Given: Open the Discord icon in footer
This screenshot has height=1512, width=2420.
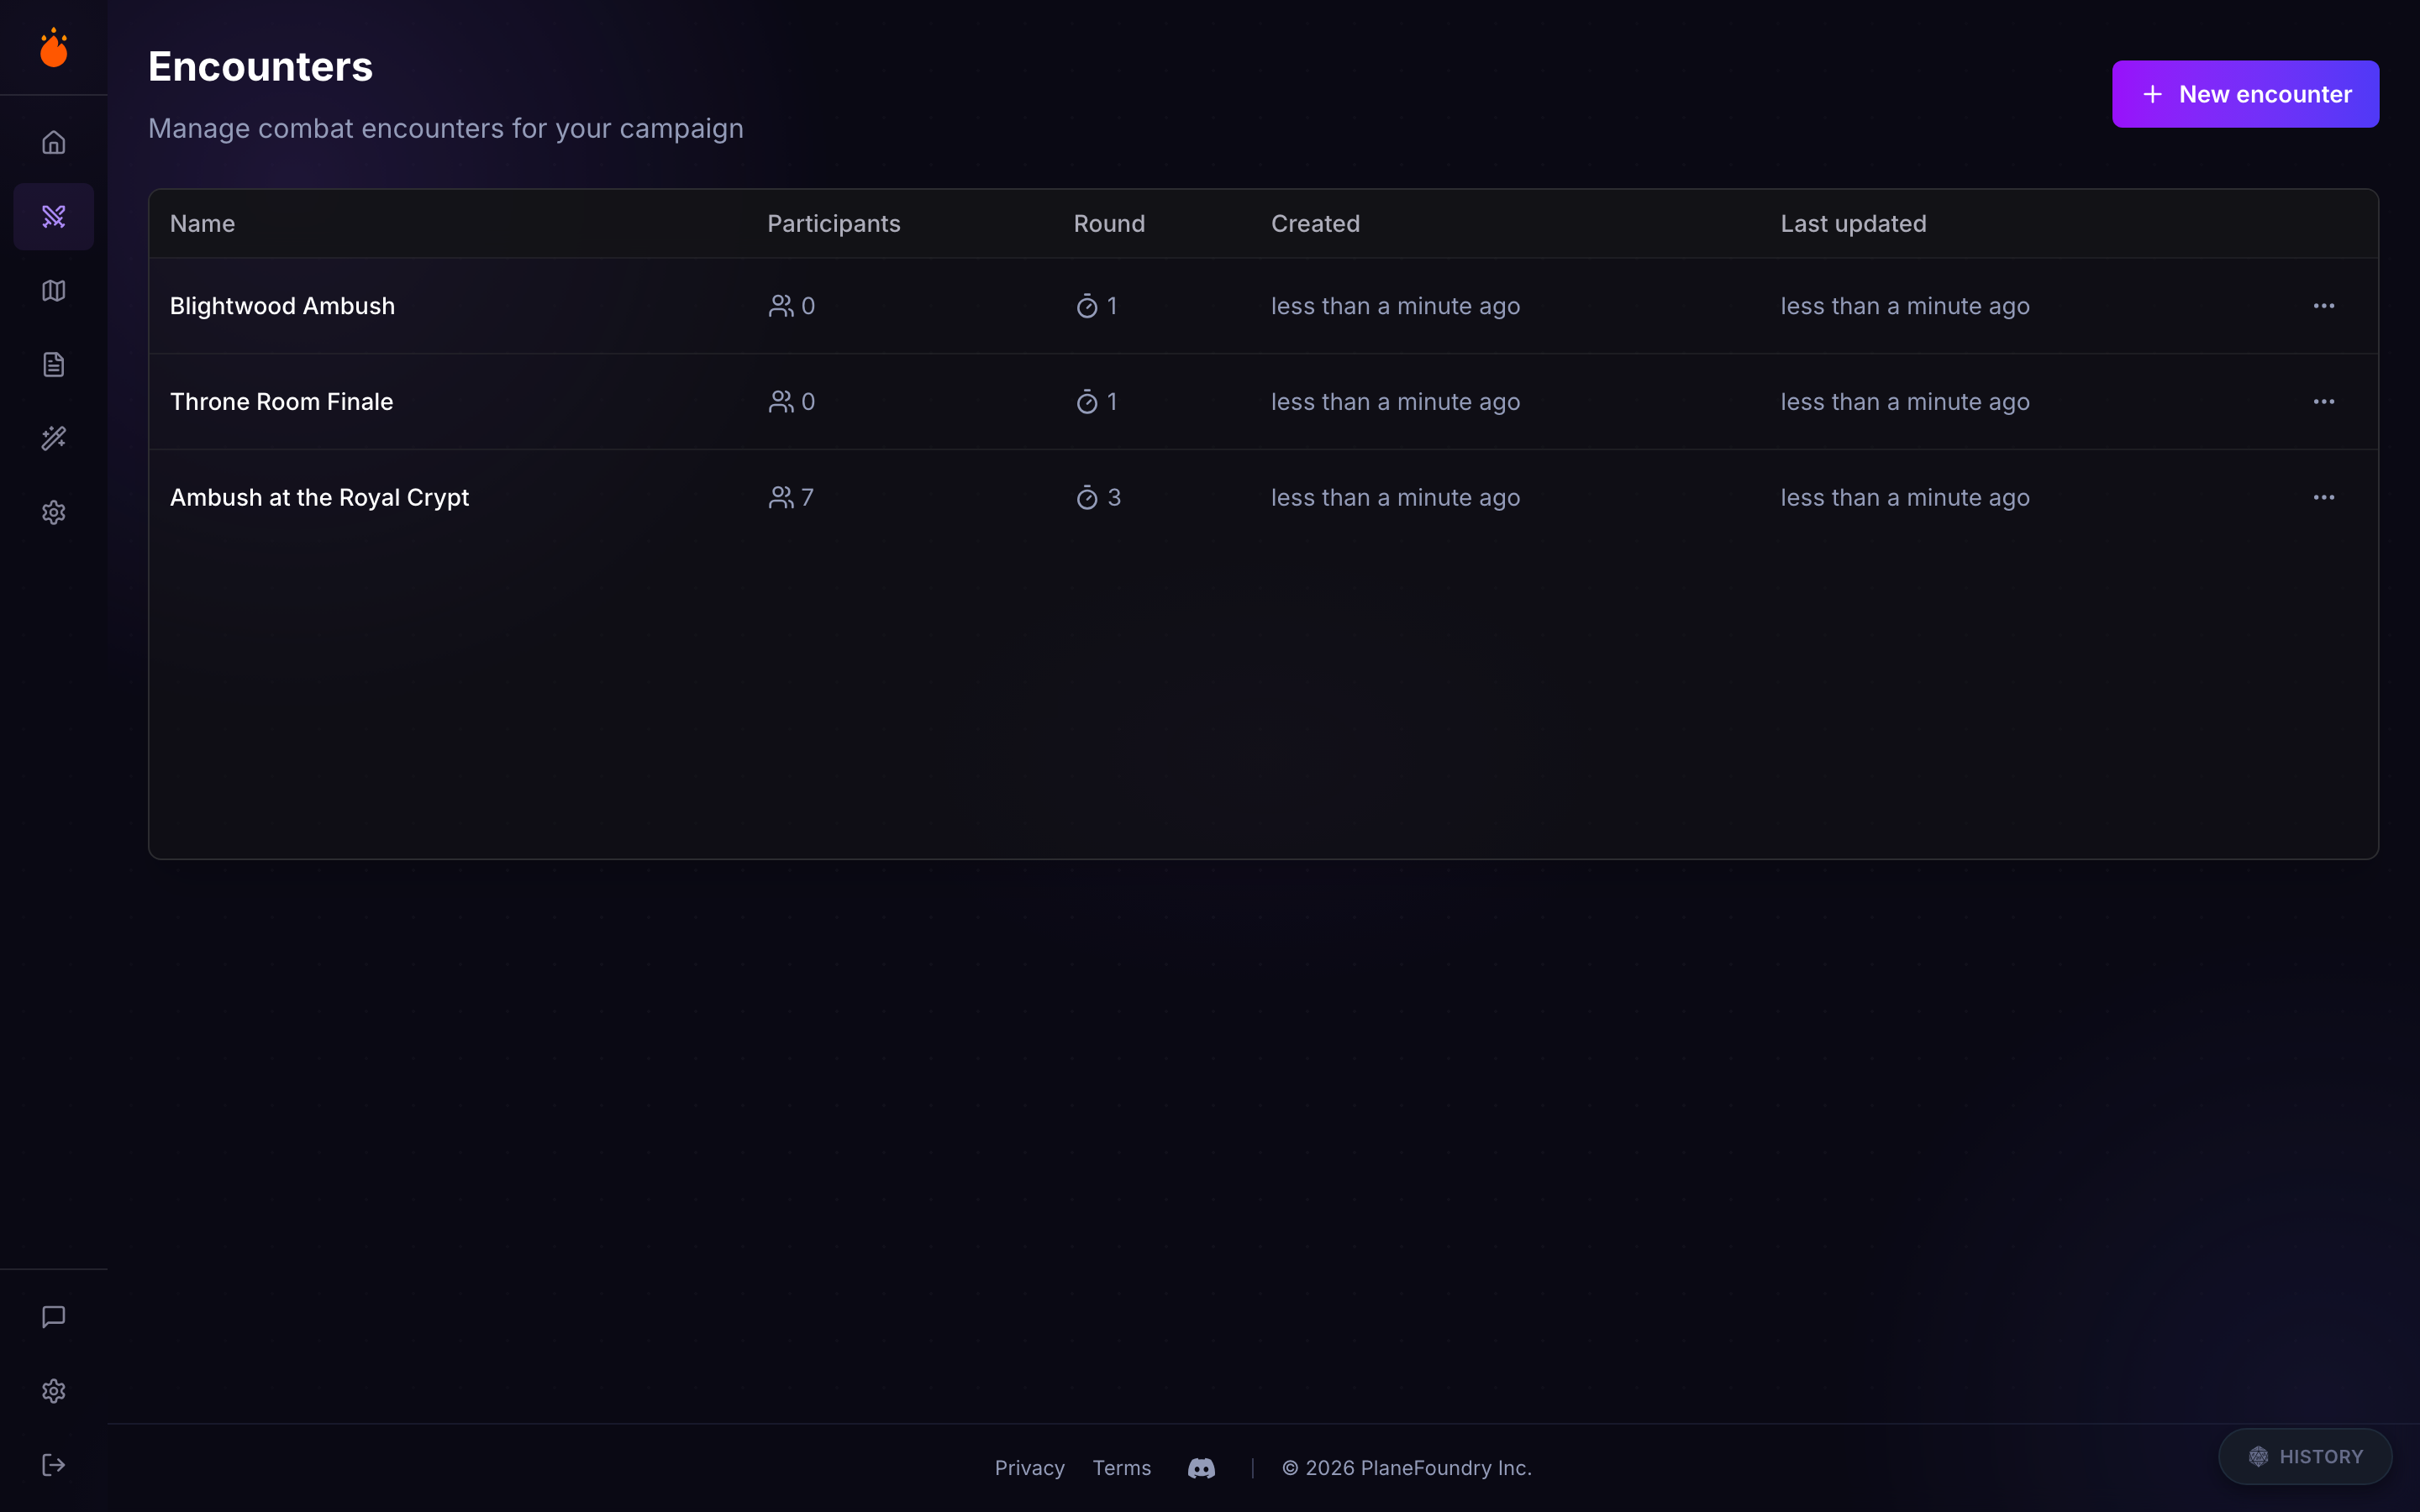Looking at the screenshot, I should pyautogui.click(x=1201, y=1468).
